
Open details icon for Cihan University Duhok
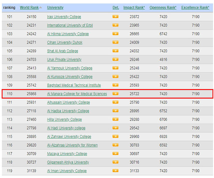pyautogui.click(x=115, y=42)
